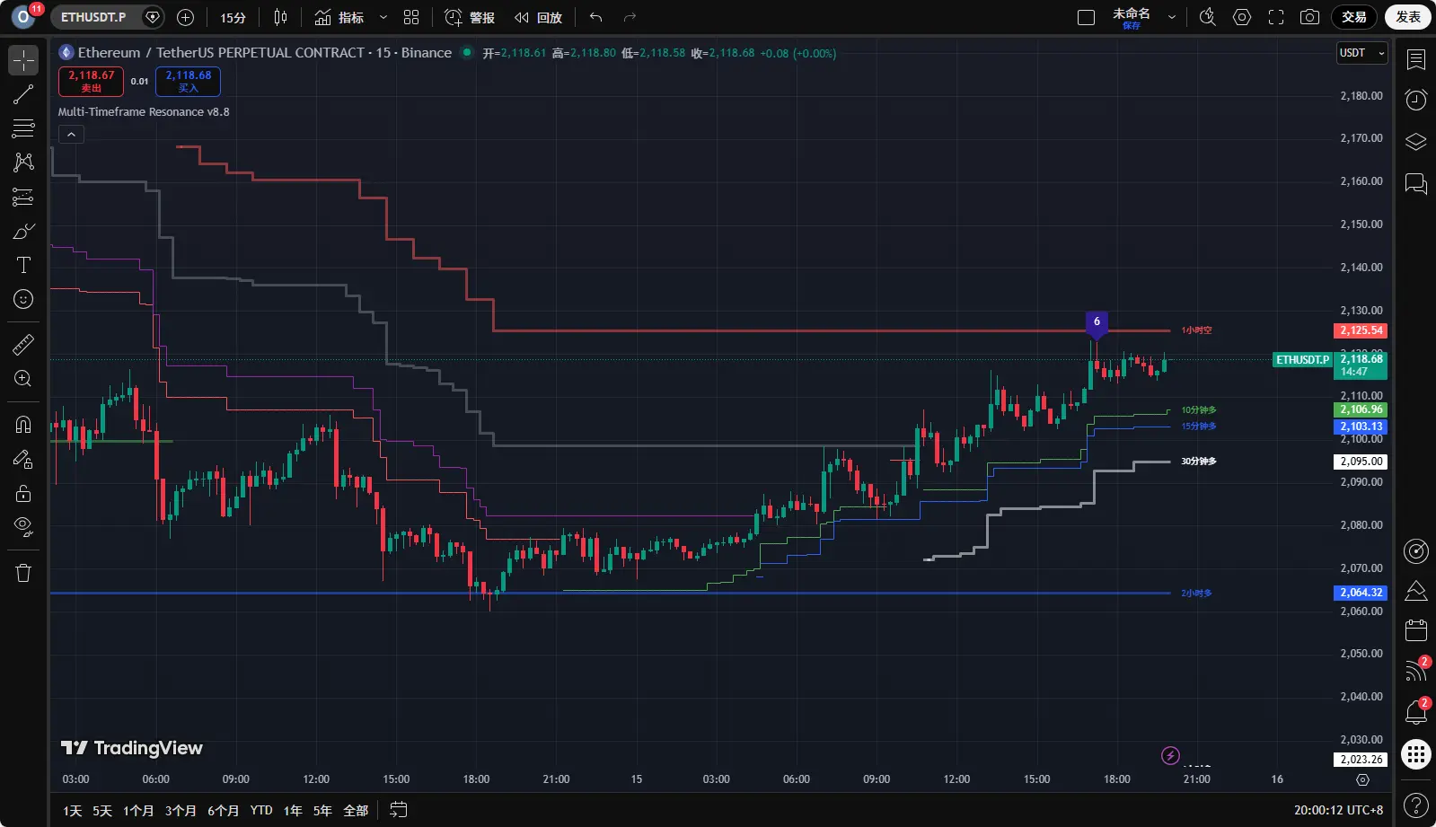The image size is (1436, 827).
Task: Open the chart patterns tool group
Action: click(23, 163)
